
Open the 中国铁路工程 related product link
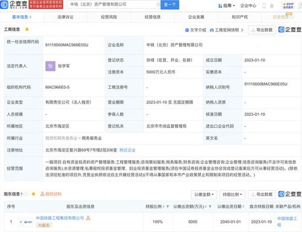pyautogui.click(x=287, y=222)
